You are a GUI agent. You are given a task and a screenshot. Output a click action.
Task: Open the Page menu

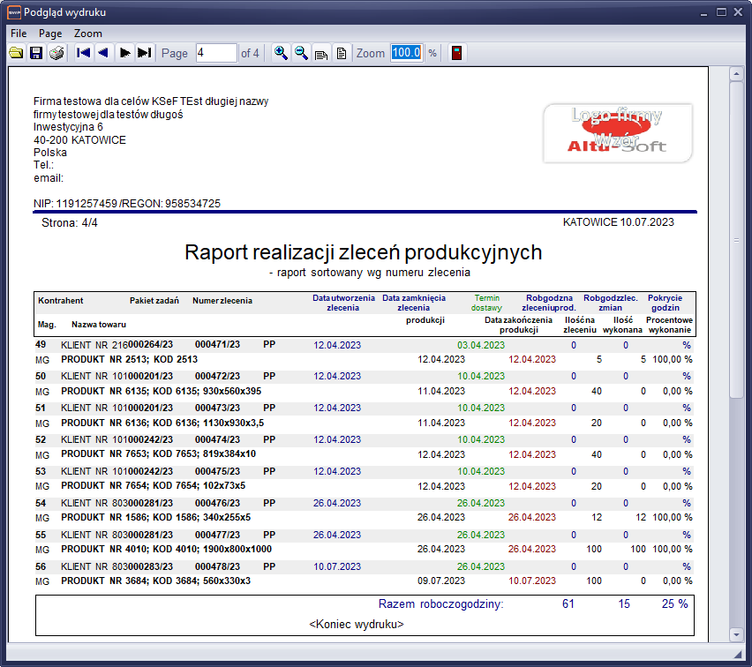[50, 33]
